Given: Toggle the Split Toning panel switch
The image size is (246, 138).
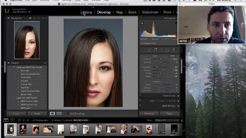Looking at the screenshot, I should (x=140, y=105).
